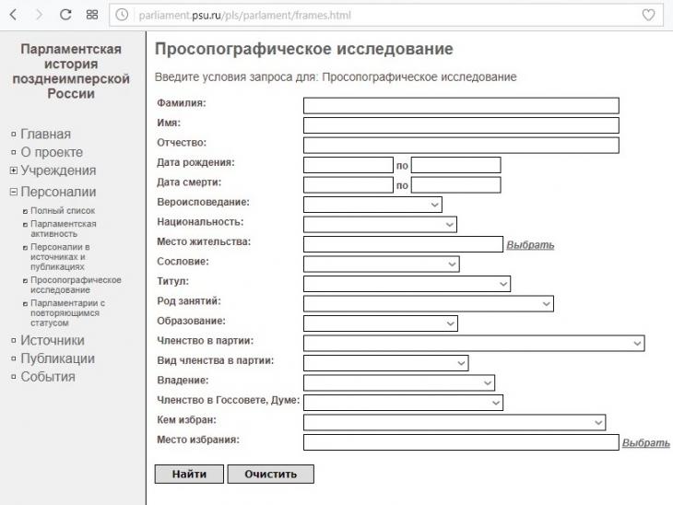Click the browser forward arrow
This screenshot has width=673, height=505.
point(39,15)
